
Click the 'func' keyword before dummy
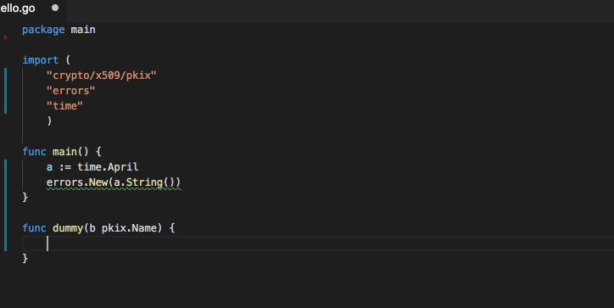(34, 228)
